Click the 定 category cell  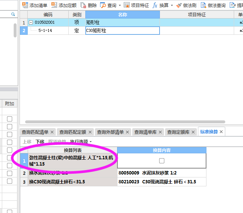pos(77,30)
